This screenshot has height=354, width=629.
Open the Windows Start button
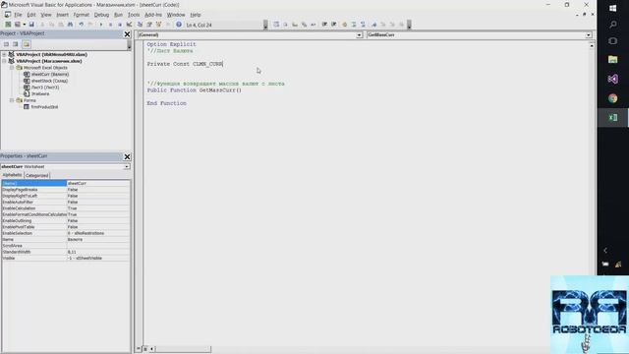point(612,8)
